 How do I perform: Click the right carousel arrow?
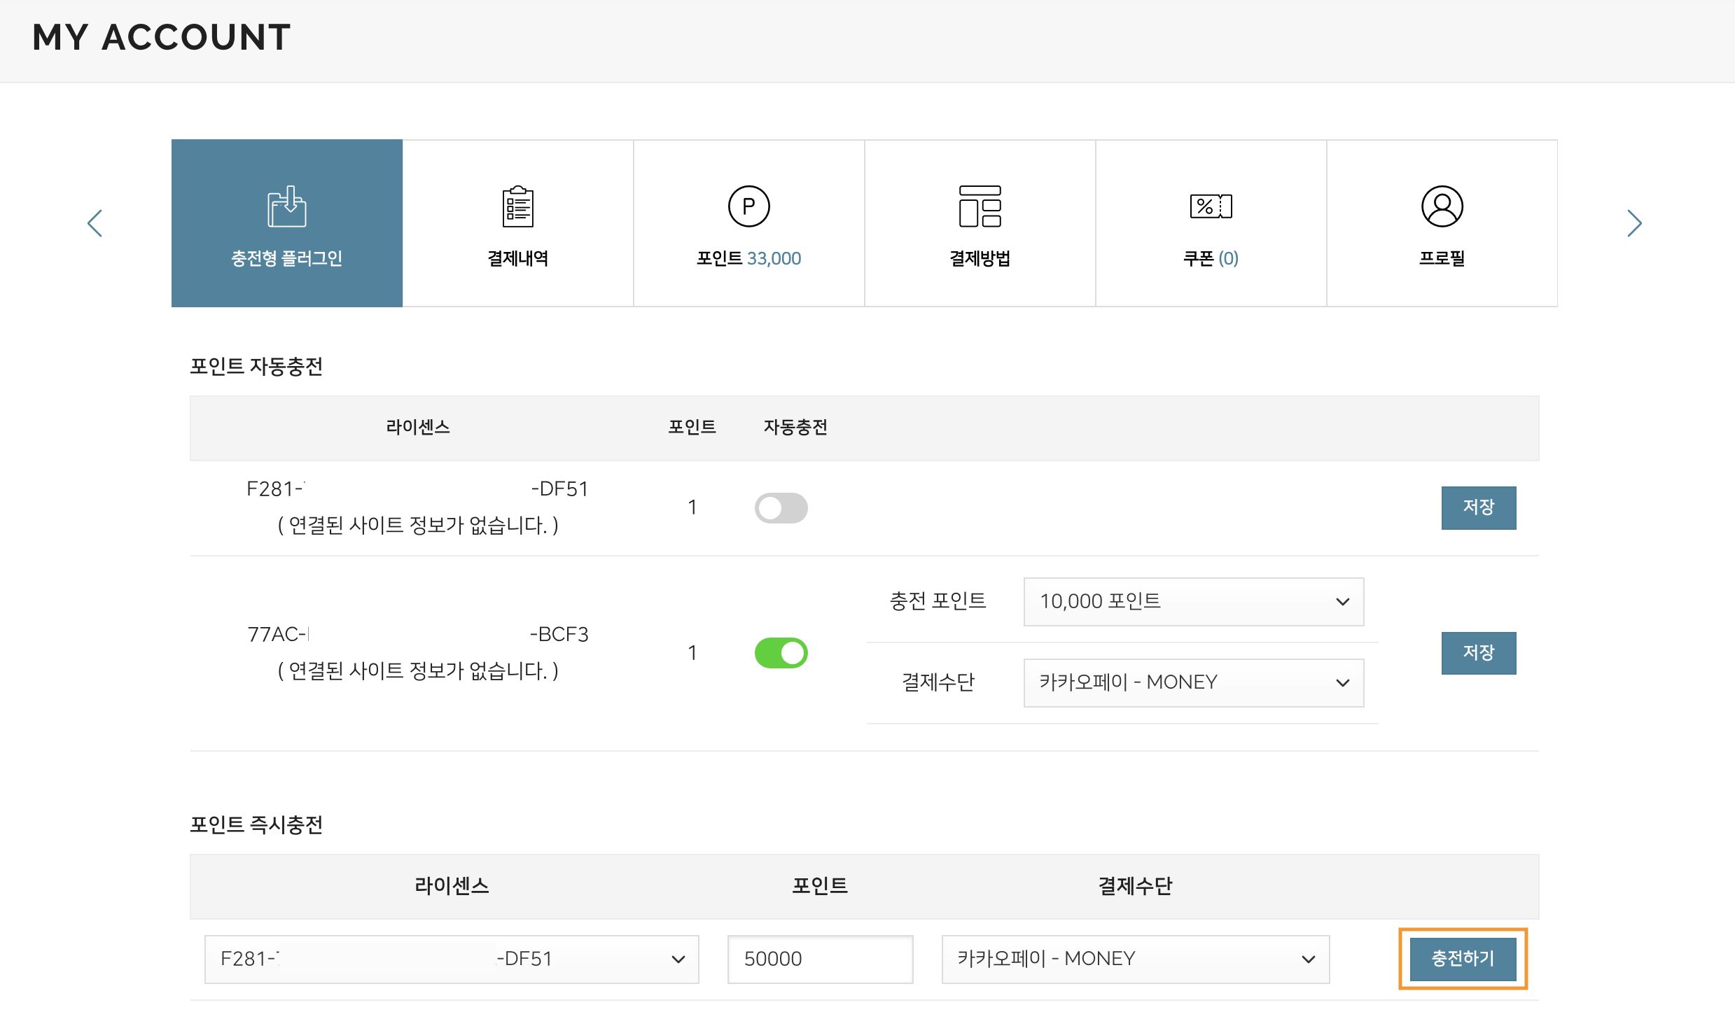pos(1634,223)
